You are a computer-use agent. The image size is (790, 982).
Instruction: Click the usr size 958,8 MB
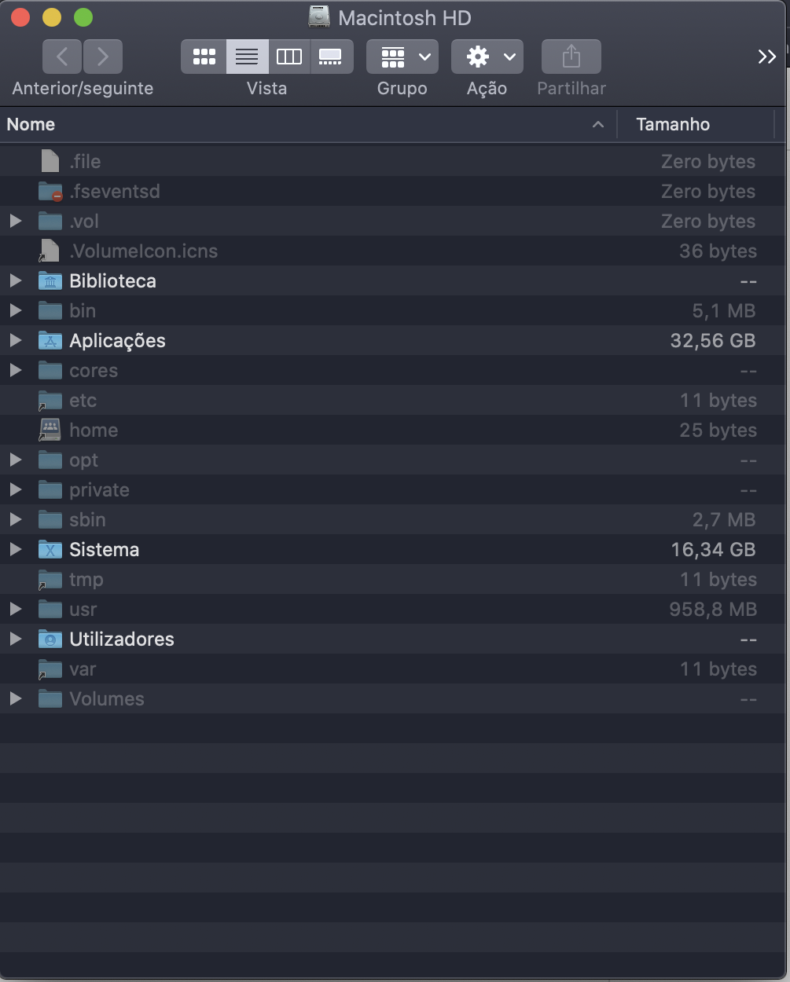[x=714, y=609]
